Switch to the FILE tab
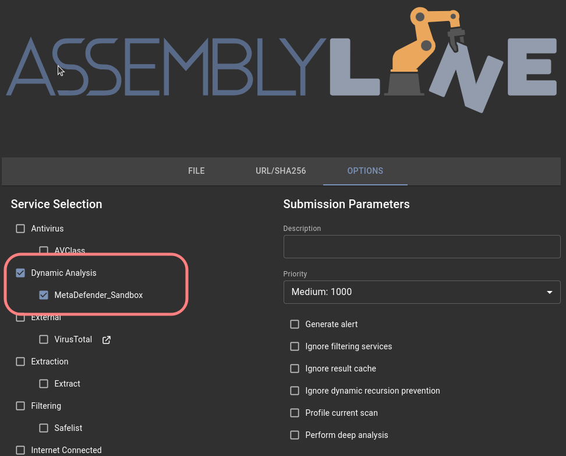Screen dimensions: 566x456 196,171
